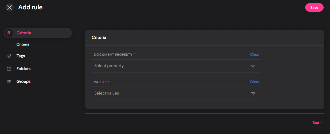Click the Select values placeholder field
The image size is (330, 134).
coord(107,93)
